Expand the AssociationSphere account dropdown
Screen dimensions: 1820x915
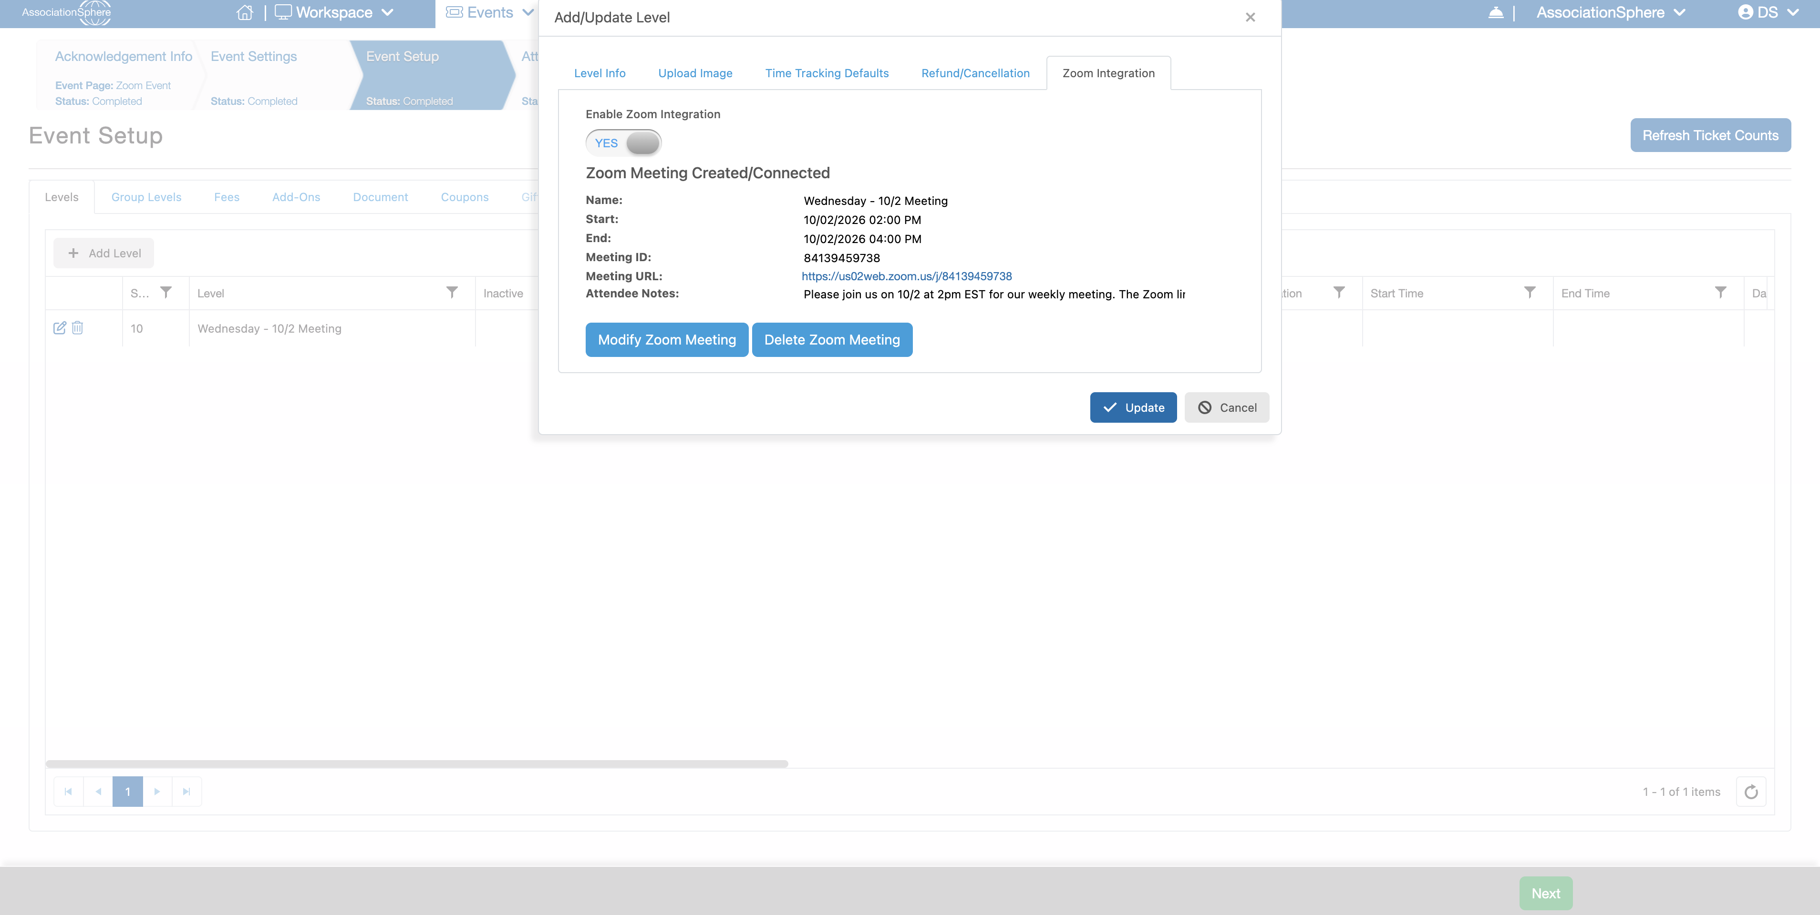(1611, 13)
